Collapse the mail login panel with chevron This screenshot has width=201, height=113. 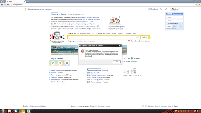(182, 29)
